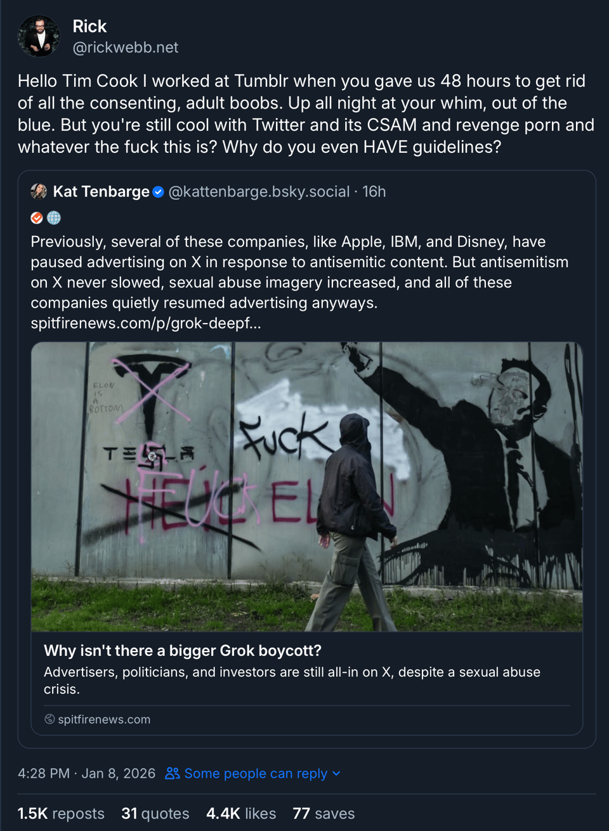
Task: Click the red checkmark label badge
Action: point(37,218)
